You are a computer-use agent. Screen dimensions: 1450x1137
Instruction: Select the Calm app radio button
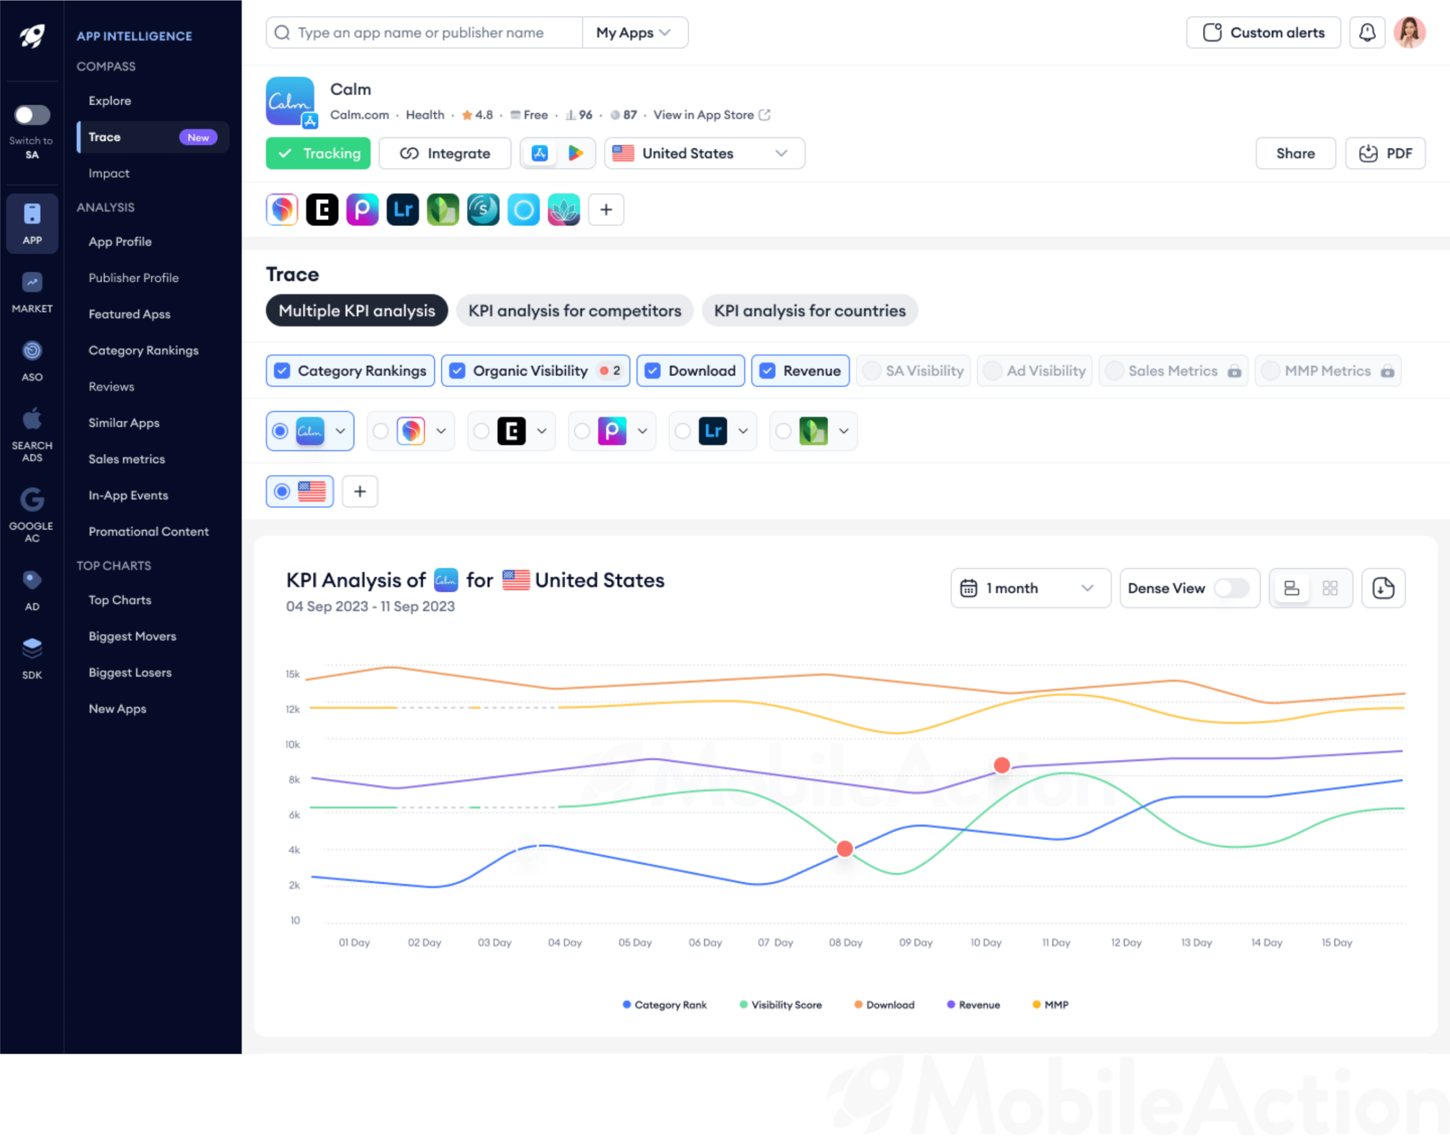(280, 431)
